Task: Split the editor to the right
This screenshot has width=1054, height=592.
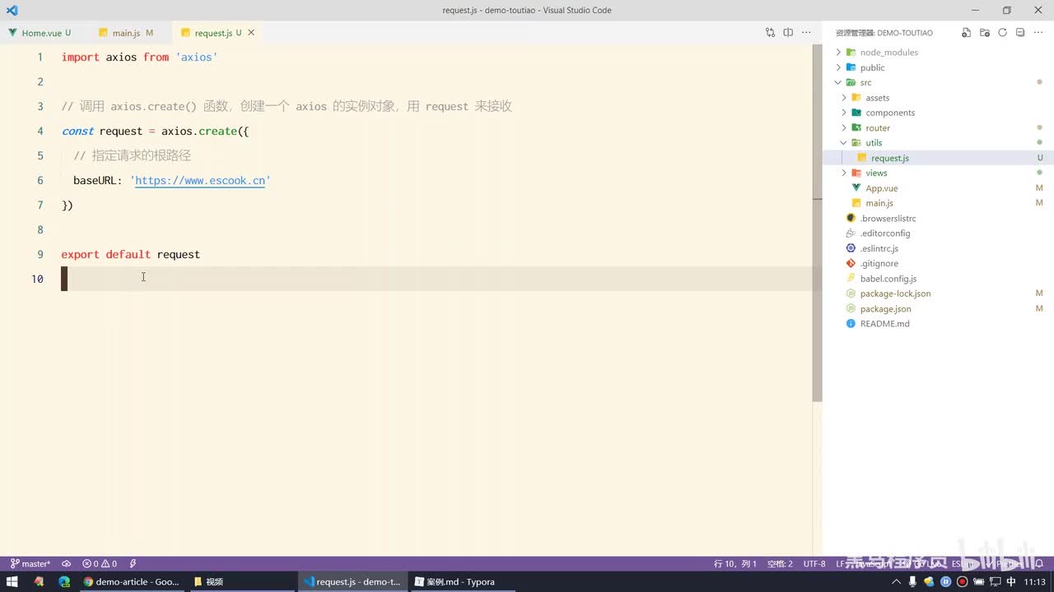Action: click(788, 33)
